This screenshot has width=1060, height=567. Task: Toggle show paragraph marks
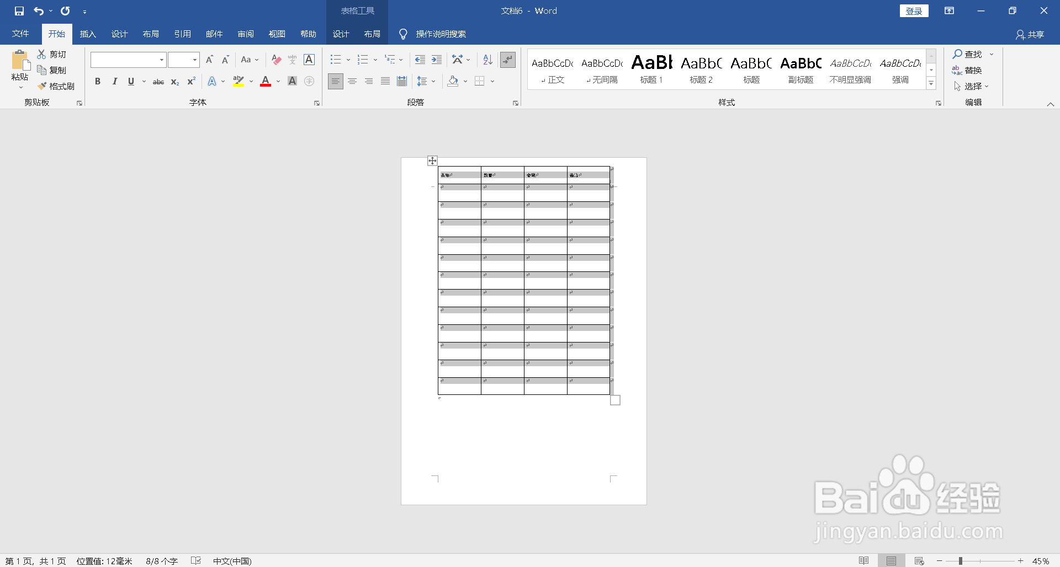click(x=508, y=60)
